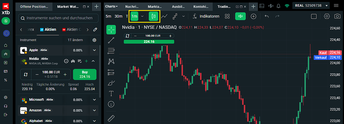The width and height of the screenshot is (344, 124).
Task: Select the text tool on the chart
Action: point(111,93)
